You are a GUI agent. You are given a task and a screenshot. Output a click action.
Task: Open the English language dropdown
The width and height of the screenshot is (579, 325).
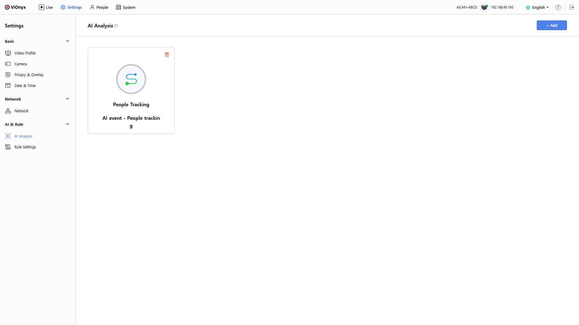point(538,7)
